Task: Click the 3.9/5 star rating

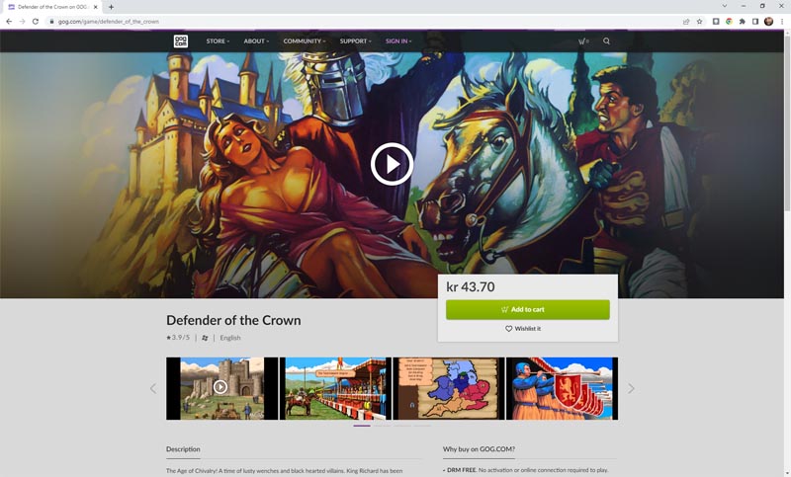Action: coord(178,338)
